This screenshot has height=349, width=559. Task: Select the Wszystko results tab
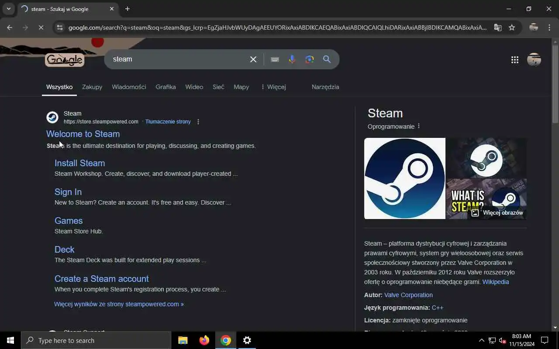59,87
